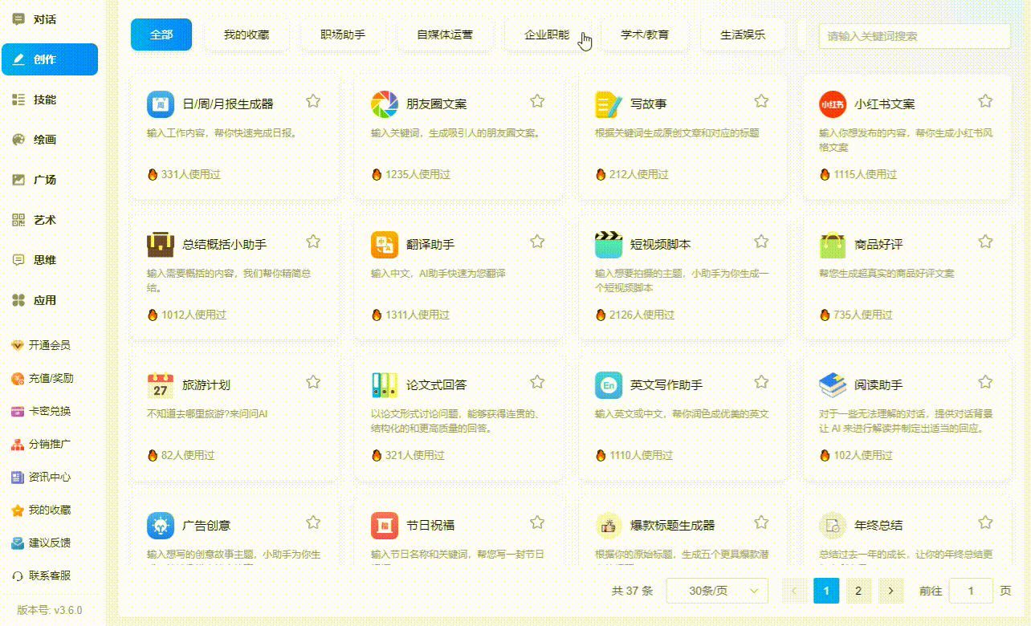1031x626 pixels.
Task: Open the 小红书文案 red logo icon
Action: point(833,104)
